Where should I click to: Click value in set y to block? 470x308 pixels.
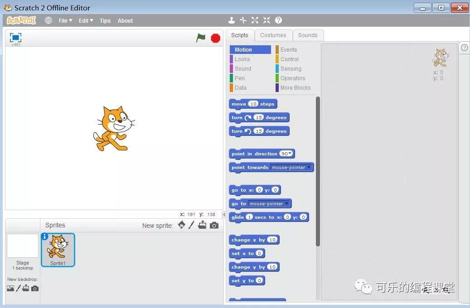pyautogui.click(x=259, y=281)
